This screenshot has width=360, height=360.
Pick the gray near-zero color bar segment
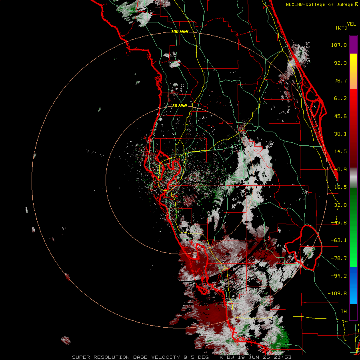(x=353, y=178)
